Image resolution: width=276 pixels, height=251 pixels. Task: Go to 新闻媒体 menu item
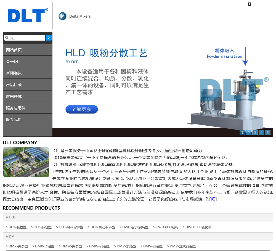coord(27,73)
